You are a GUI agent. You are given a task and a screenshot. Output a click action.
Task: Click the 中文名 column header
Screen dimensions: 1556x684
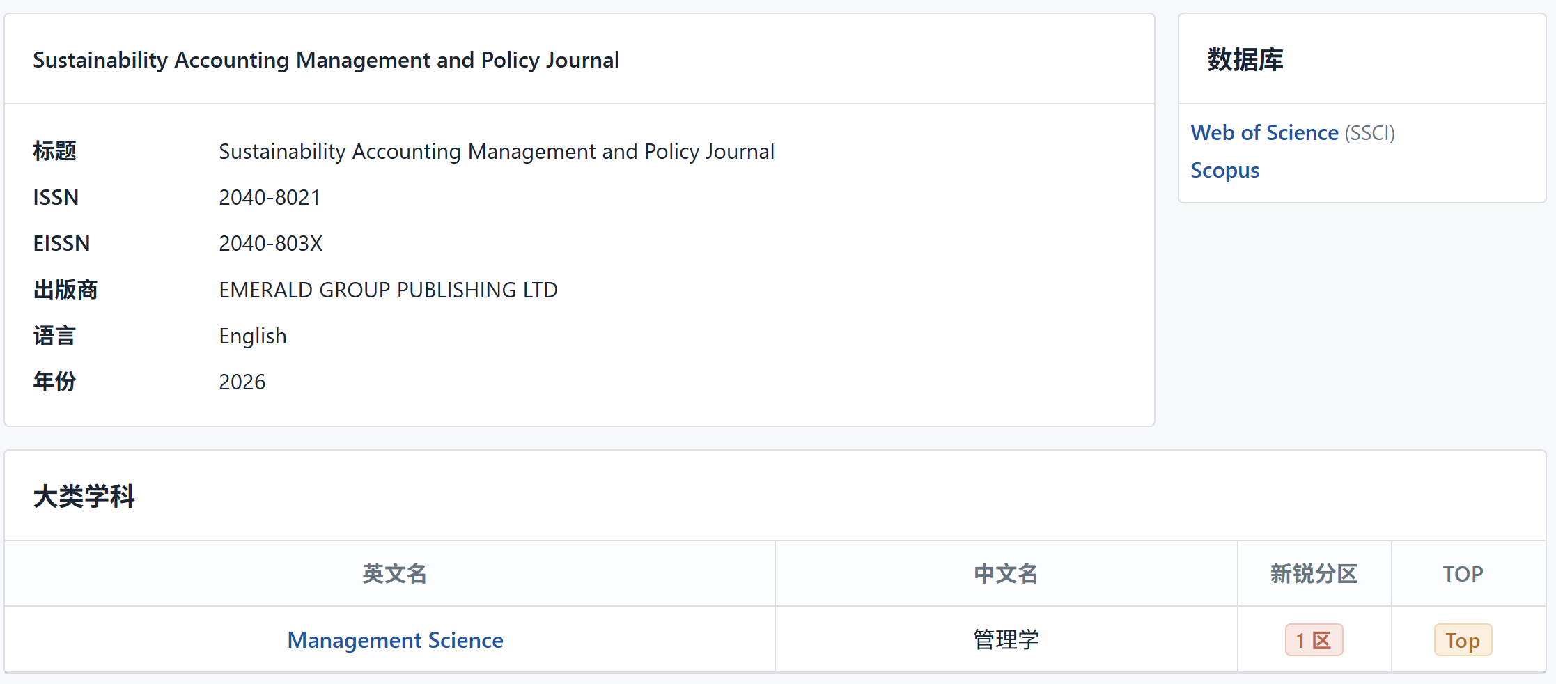(x=1006, y=574)
